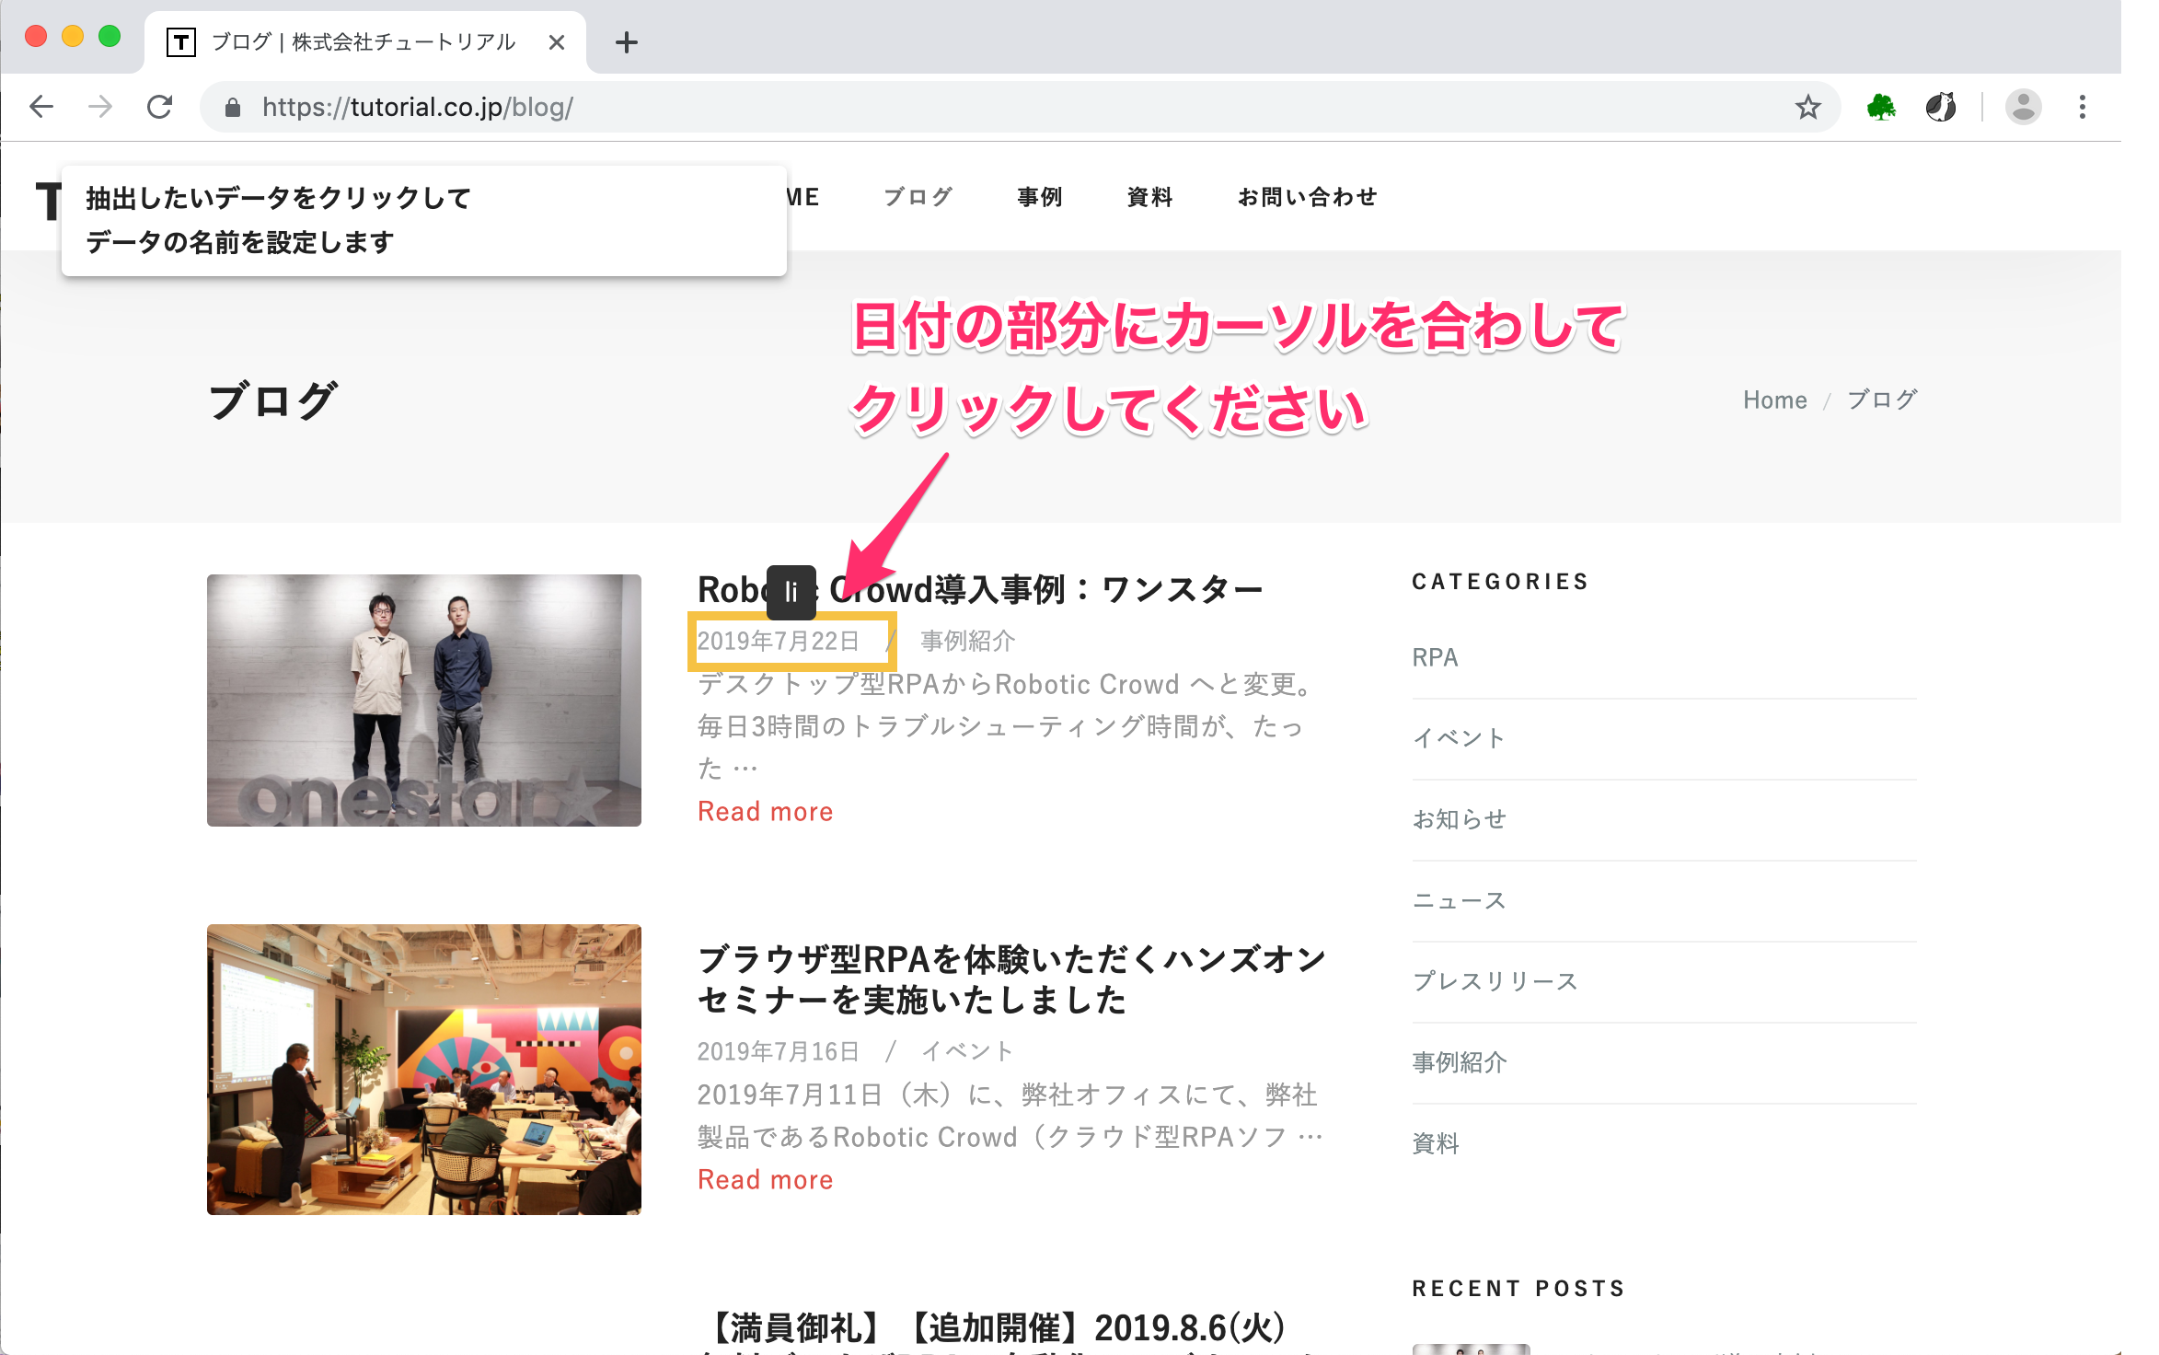The width and height of the screenshot is (2159, 1355).
Task: Bookmark page with the star icon
Action: 1807,108
